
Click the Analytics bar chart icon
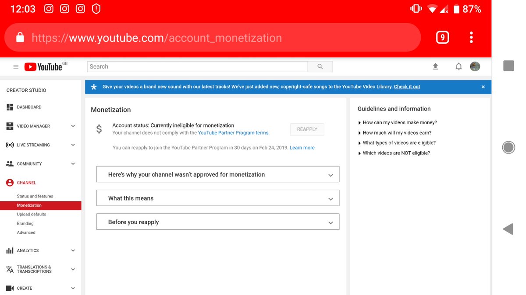click(x=10, y=250)
